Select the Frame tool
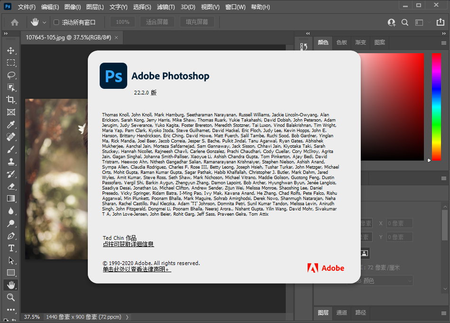Screen dimensions: 450x323 point(11,112)
